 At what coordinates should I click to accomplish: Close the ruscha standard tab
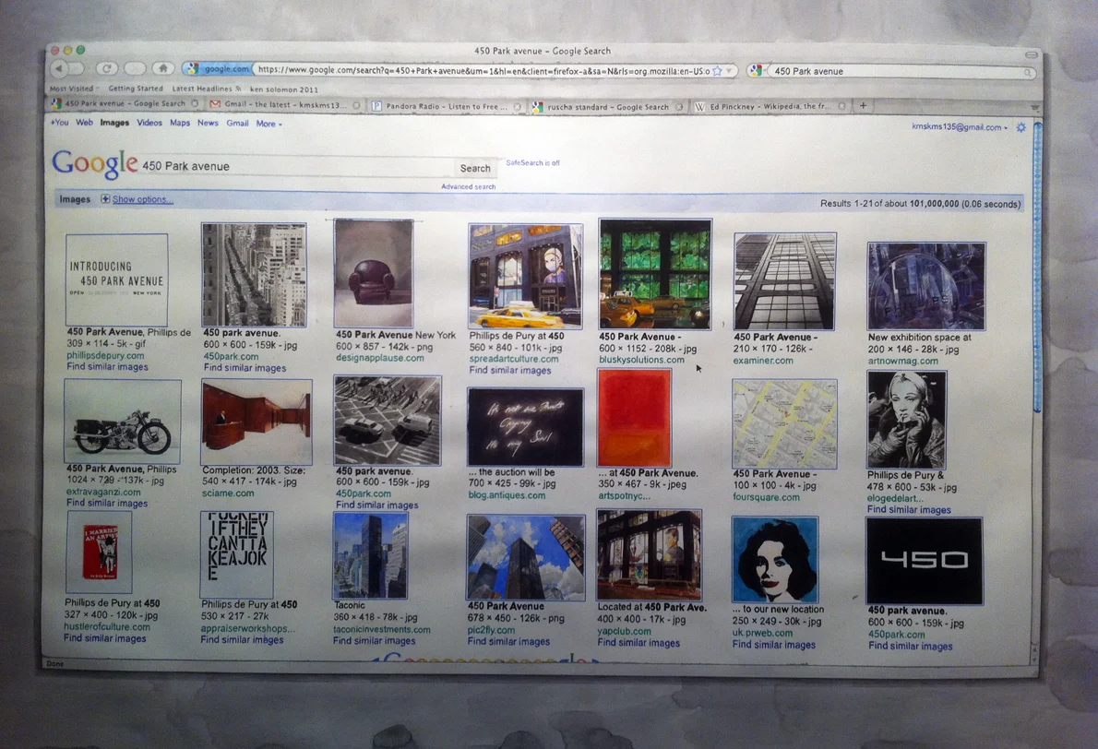pos(678,107)
